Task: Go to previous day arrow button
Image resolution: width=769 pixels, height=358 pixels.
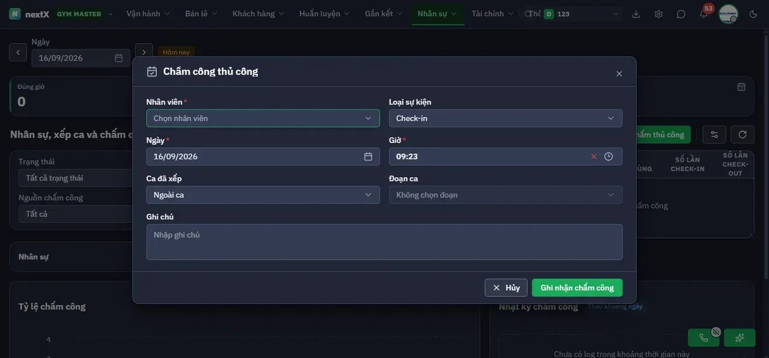Action: click(x=18, y=52)
